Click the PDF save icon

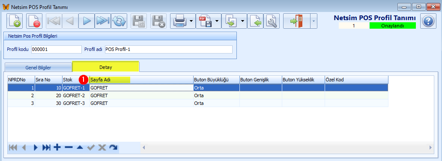206,21
